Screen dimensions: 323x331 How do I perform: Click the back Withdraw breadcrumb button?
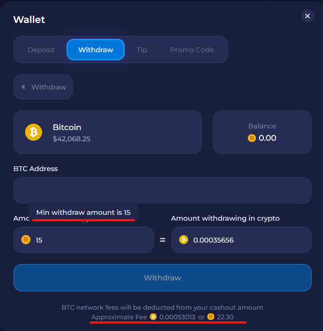pyautogui.click(x=43, y=87)
